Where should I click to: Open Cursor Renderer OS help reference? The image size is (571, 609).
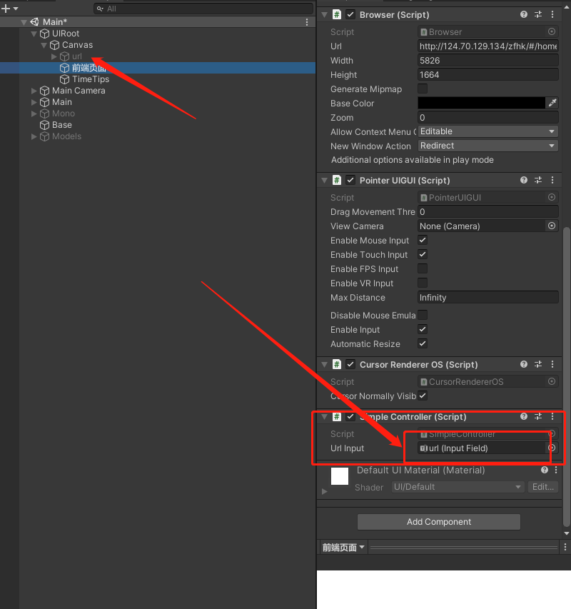(524, 364)
